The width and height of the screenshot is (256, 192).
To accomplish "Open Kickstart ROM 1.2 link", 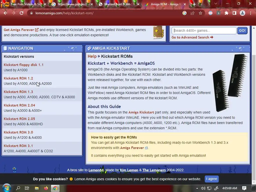I will 18,78.
